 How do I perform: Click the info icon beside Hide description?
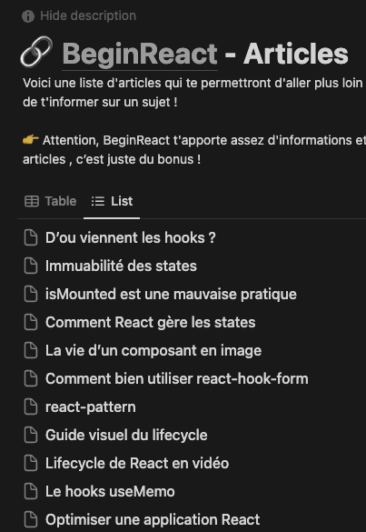28,16
